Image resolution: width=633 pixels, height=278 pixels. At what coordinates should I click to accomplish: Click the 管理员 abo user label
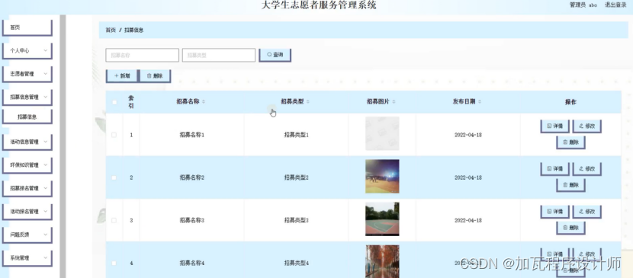tap(583, 5)
